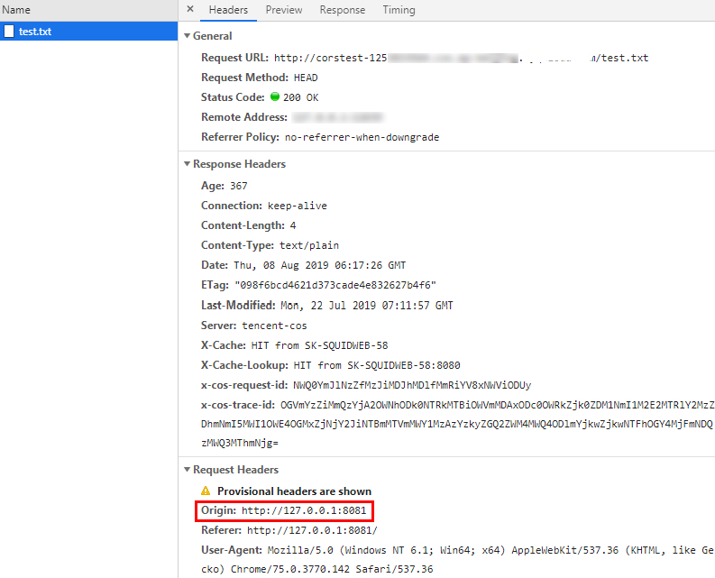Select the test.txt request row

click(x=88, y=32)
